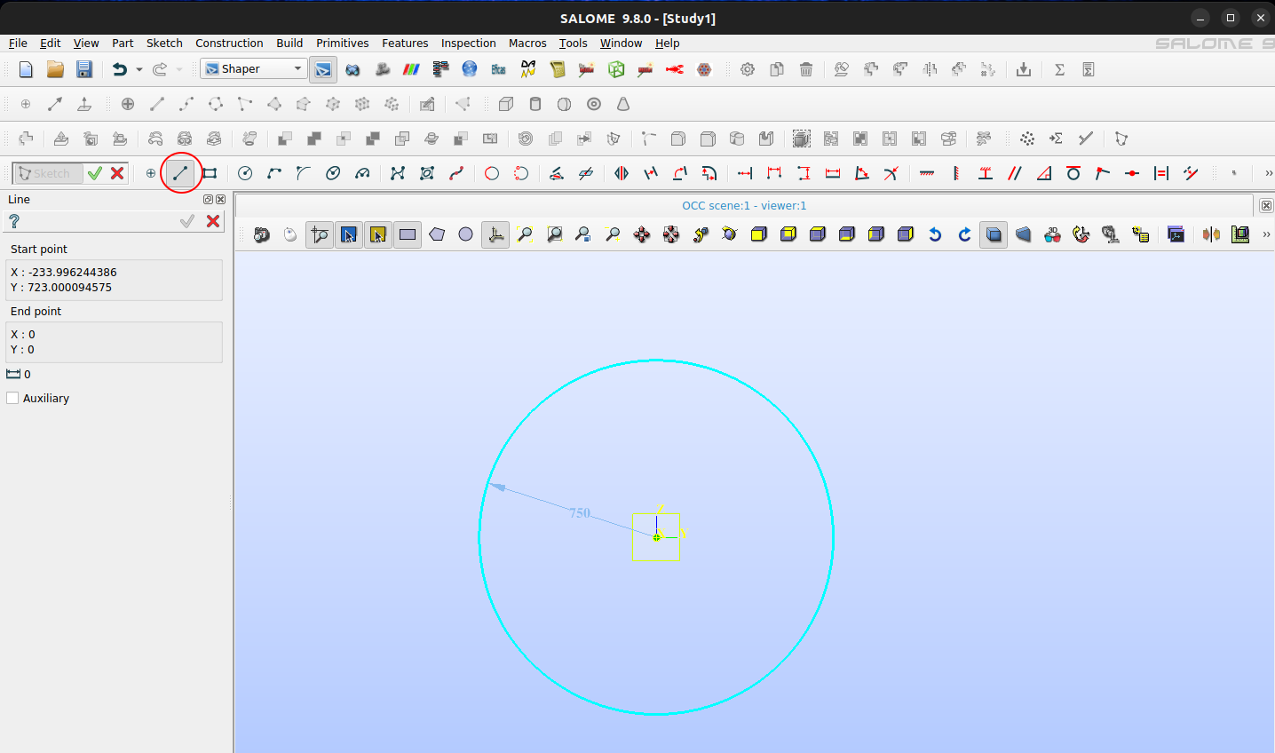
Task: Select the B-spline sketch tool
Action: tap(398, 173)
